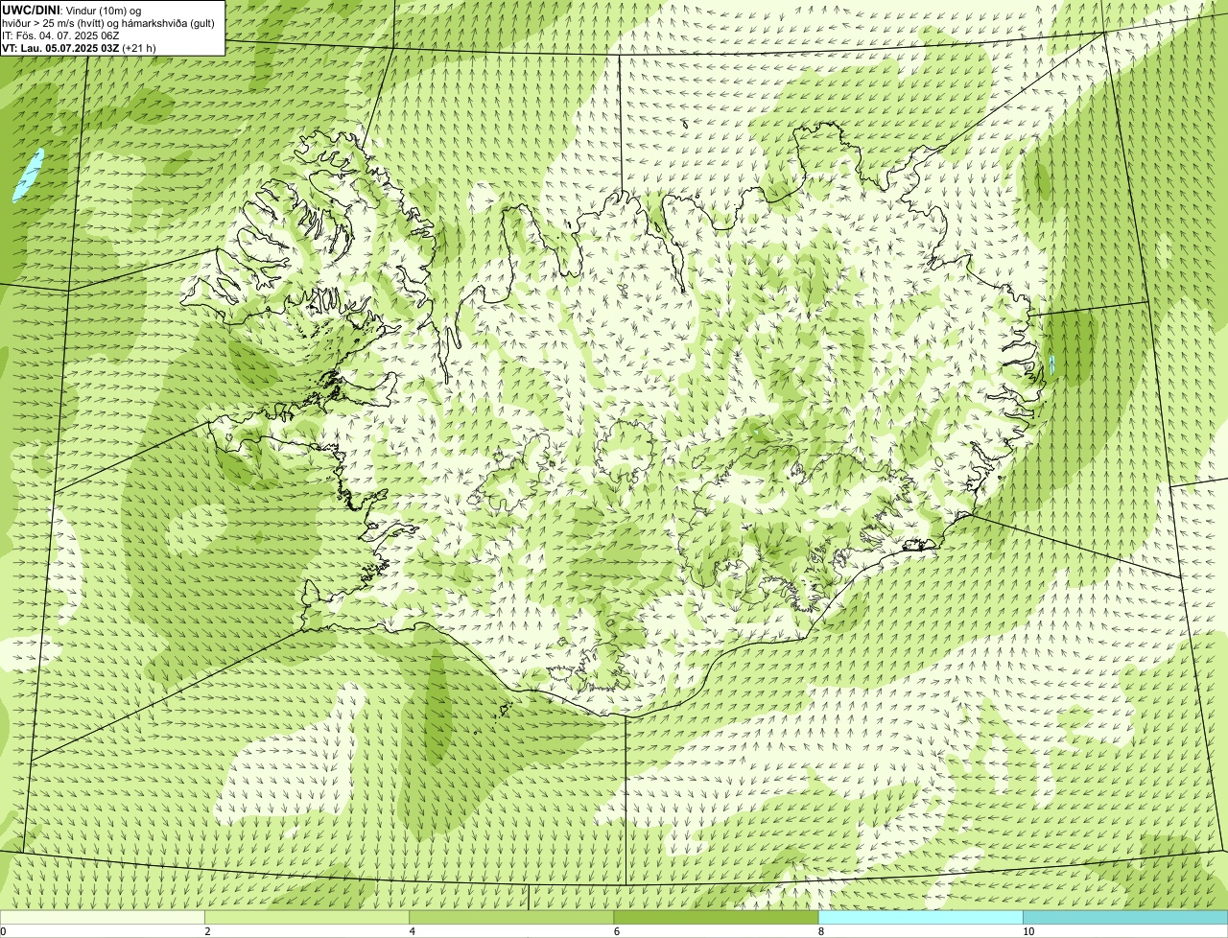Click the '8' tick label on the colorbar

821,931
